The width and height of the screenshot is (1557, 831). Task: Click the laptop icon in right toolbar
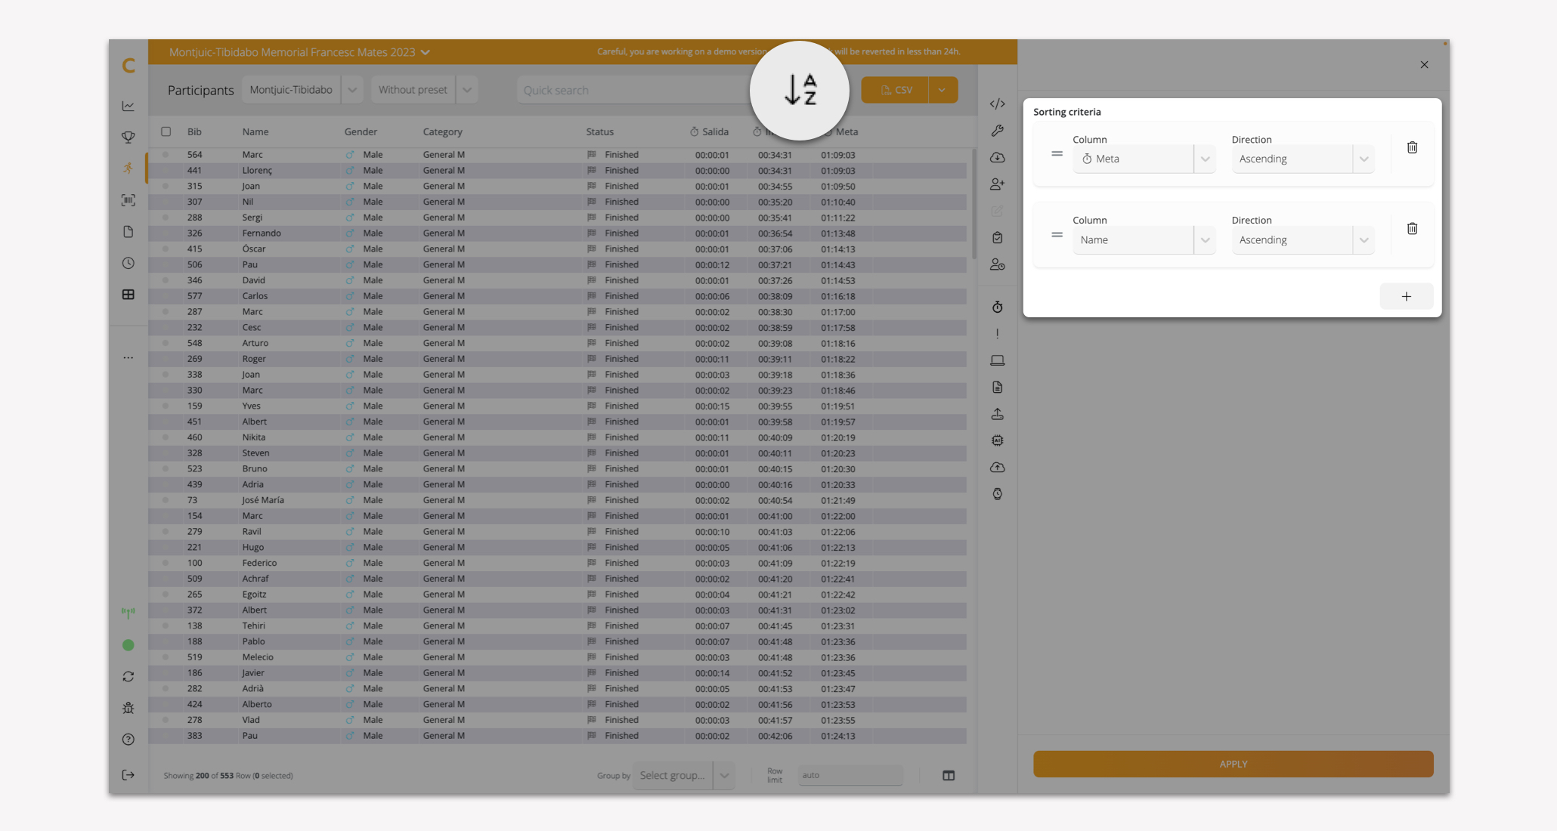coord(998,360)
